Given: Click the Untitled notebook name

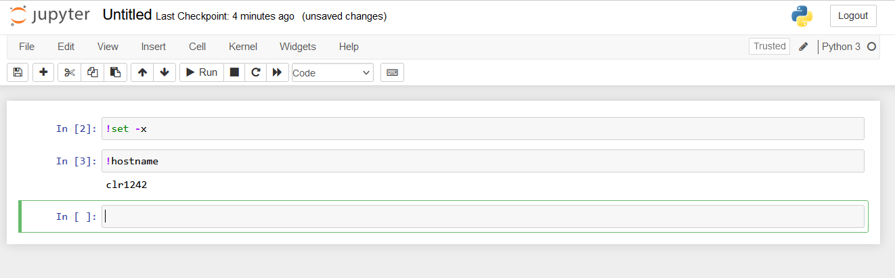Looking at the screenshot, I should tap(127, 15).
